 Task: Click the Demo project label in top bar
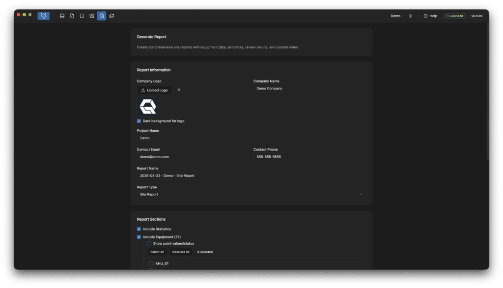(x=395, y=16)
